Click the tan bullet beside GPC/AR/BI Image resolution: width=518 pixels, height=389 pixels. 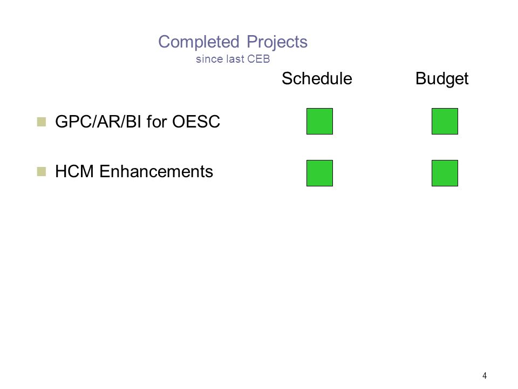coord(42,122)
